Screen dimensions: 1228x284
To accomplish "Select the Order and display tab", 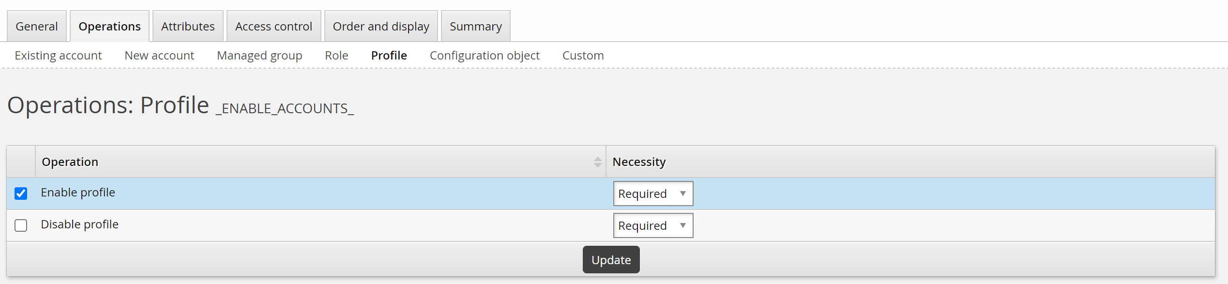I will [x=381, y=27].
